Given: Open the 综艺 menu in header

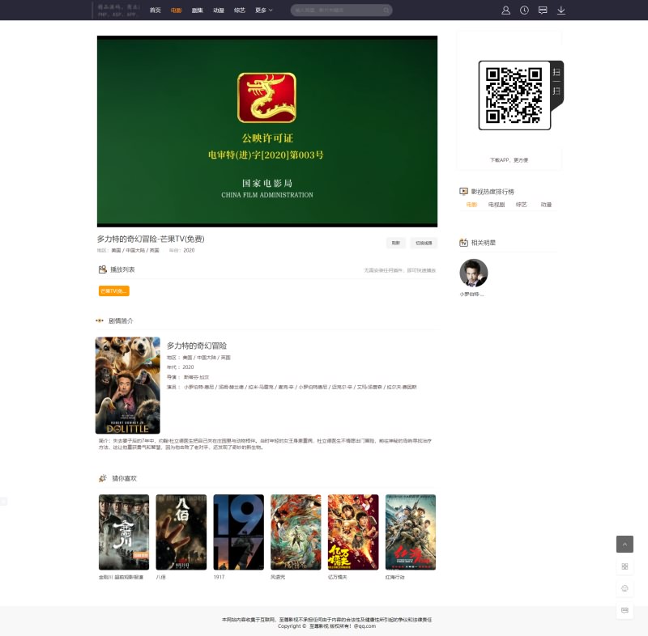Looking at the screenshot, I should (x=239, y=11).
